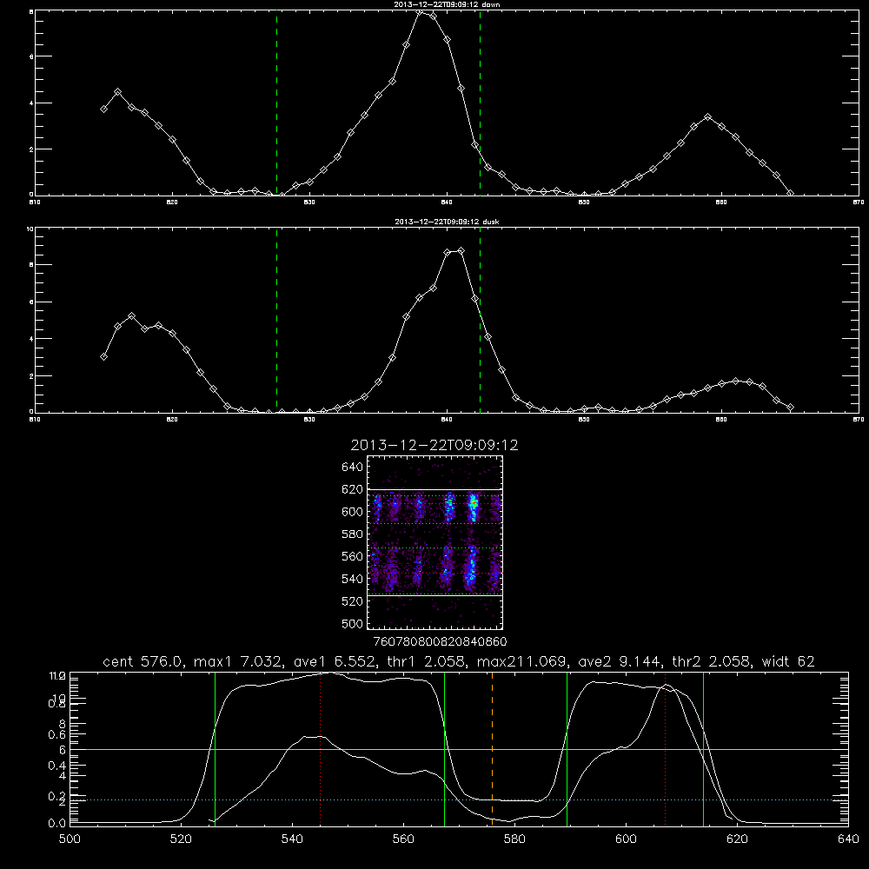Click the solid green line near 526 in bottom plot
Screen dimensions: 869x869
pyautogui.click(x=215, y=748)
